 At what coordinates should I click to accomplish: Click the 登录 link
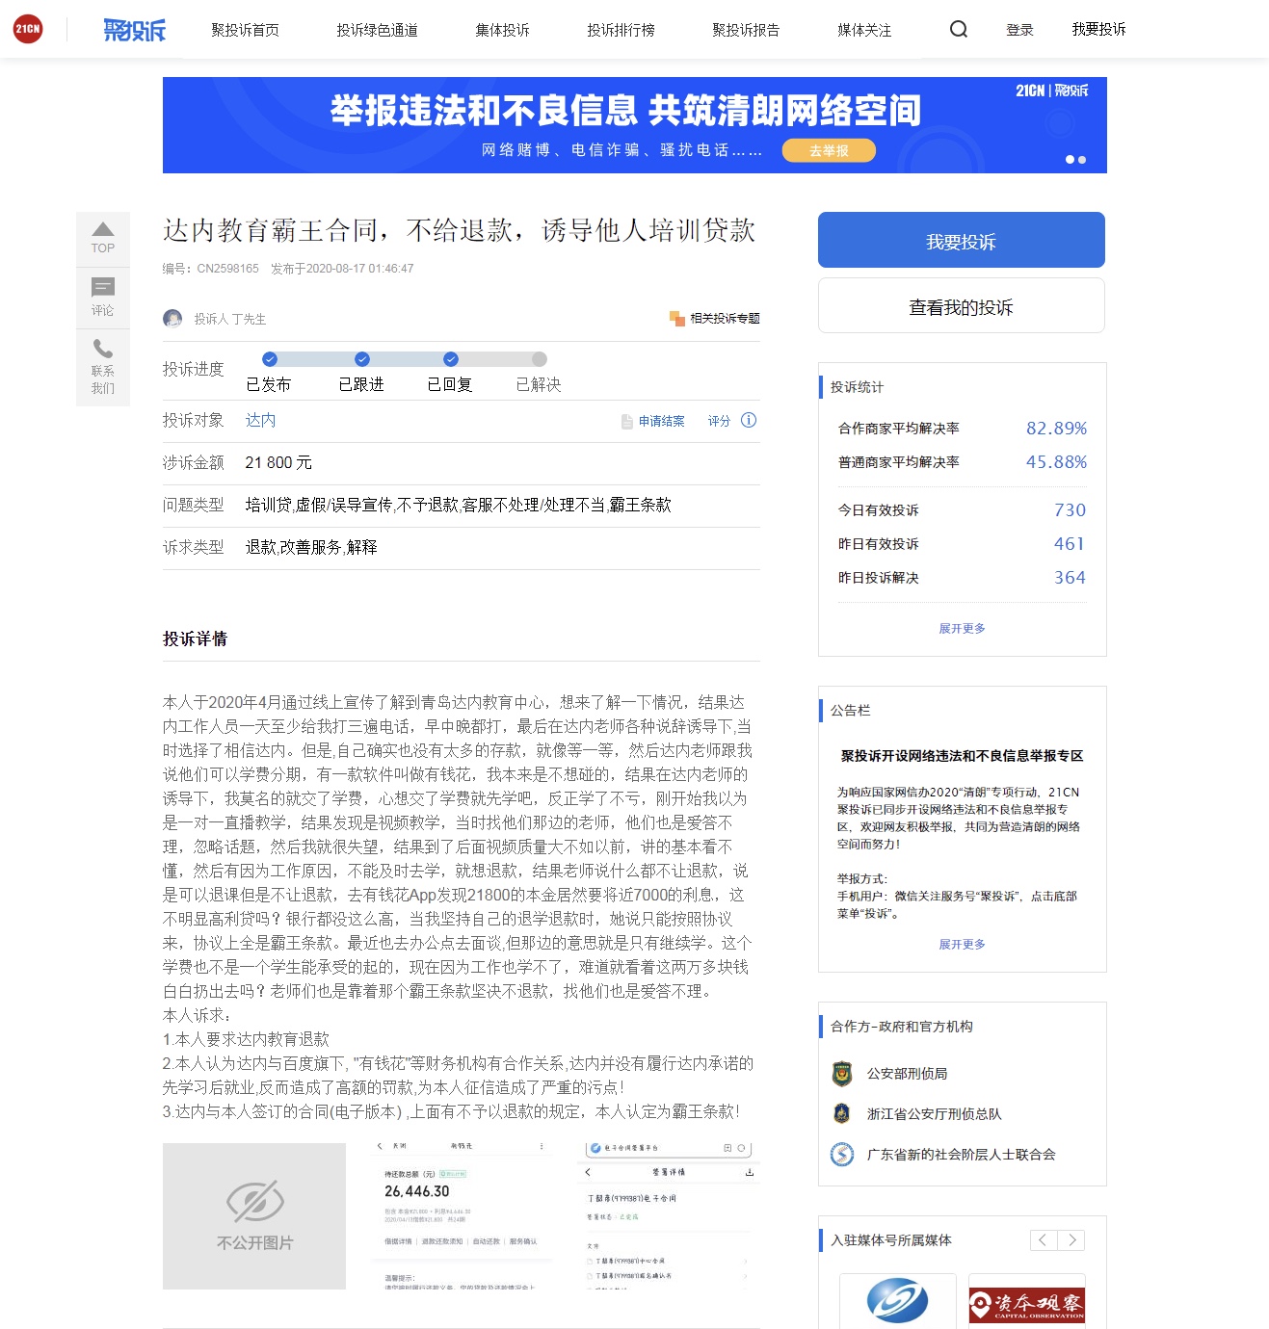pos(1020,30)
